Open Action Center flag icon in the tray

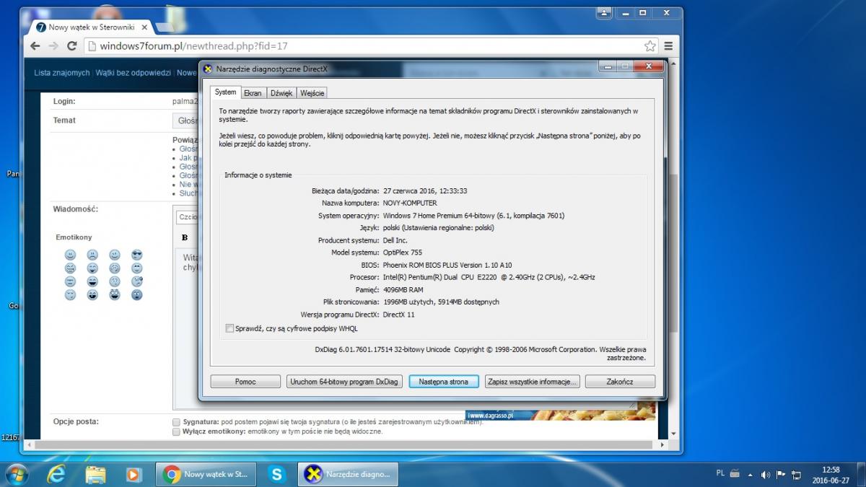point(781,475)
